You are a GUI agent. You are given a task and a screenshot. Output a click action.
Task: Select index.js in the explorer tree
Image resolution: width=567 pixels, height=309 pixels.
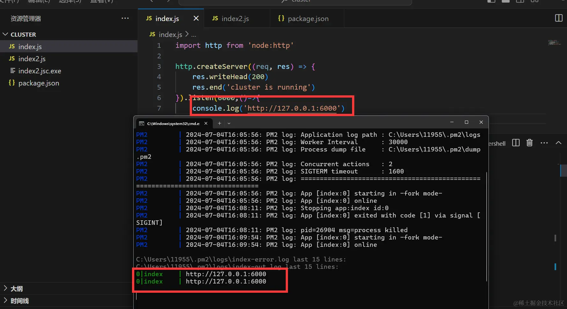(69, 47)
